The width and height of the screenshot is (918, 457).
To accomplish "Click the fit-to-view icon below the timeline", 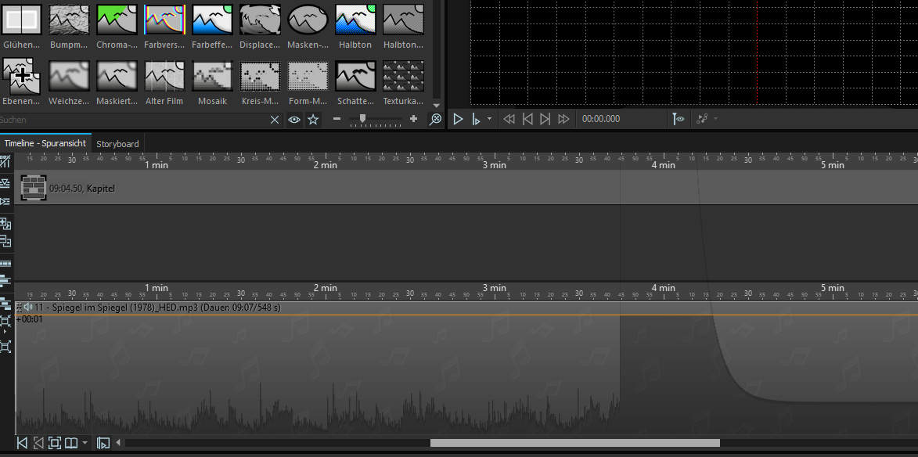I will pos(54,443).
